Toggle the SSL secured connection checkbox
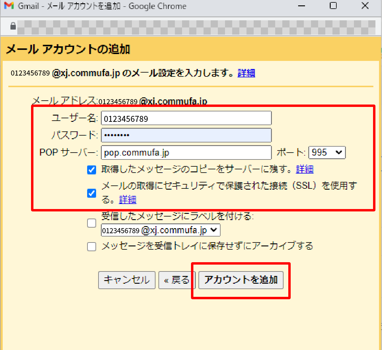This screenshot has height=350, width=382. [92, 193]
